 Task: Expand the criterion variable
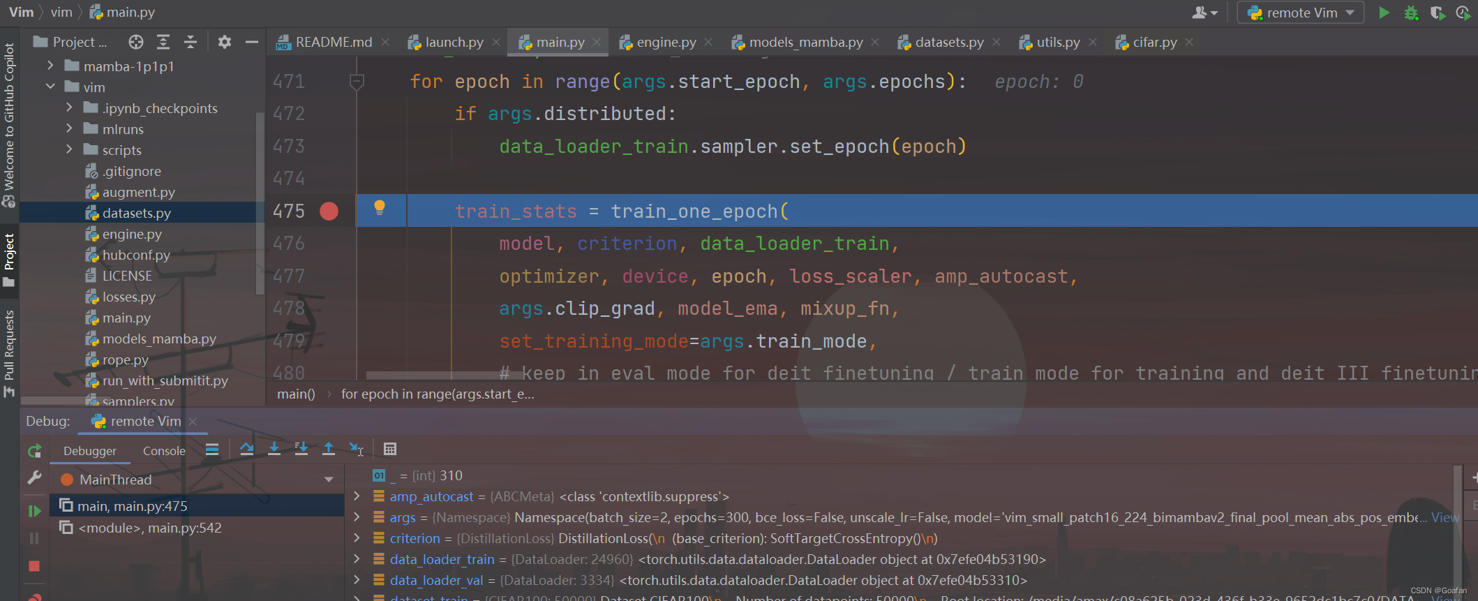point(357,538)
